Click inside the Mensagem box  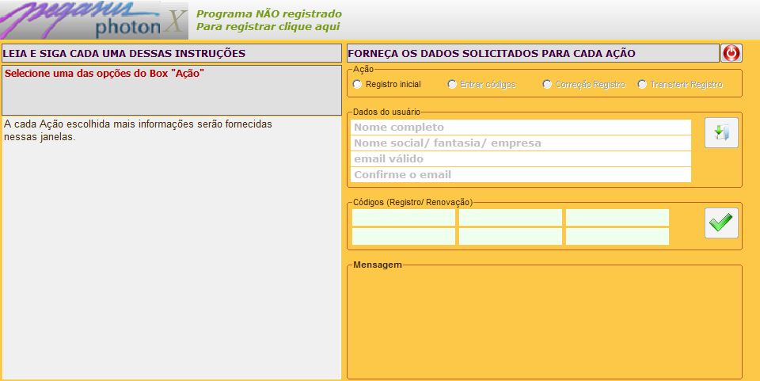pos(545,322)
